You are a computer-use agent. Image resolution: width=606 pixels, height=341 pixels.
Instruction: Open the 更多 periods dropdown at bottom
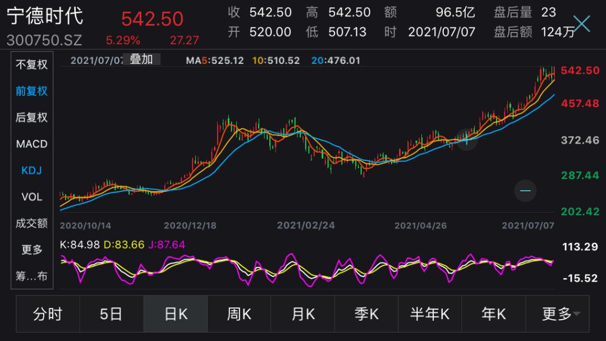coord(557,314)
